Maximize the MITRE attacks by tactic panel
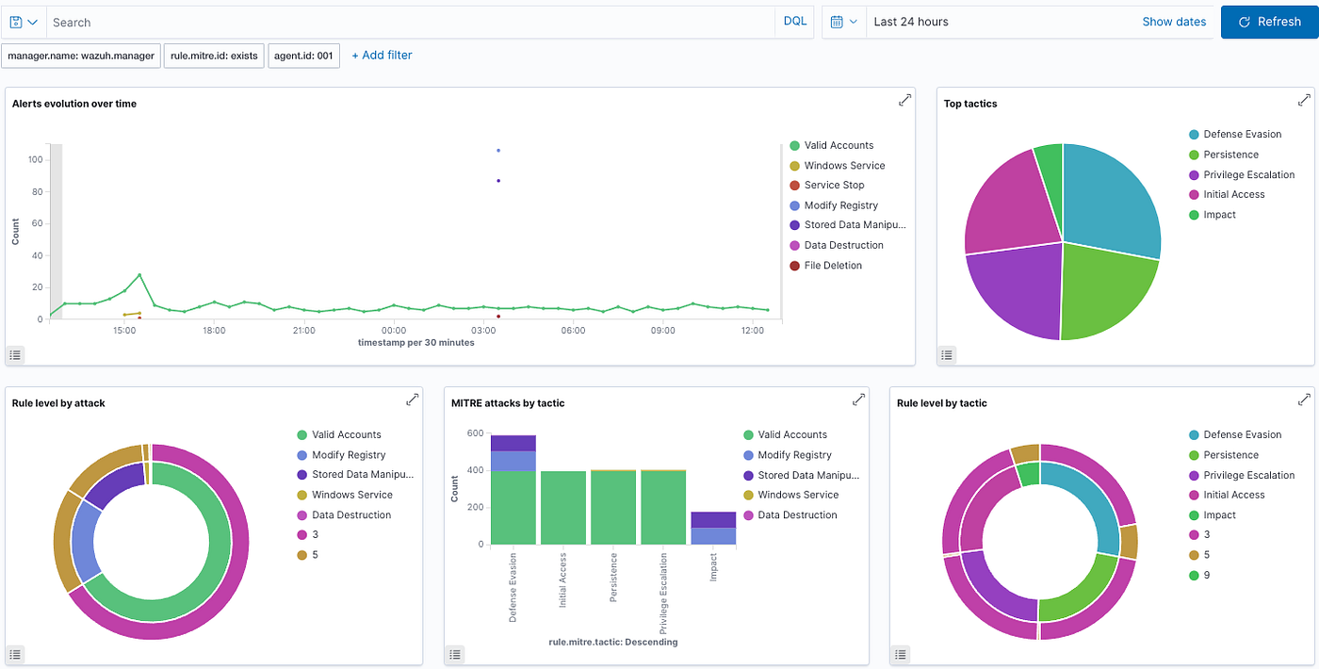Image resolution: width=1319 pixels, height=669 pixels. point(858,400)
